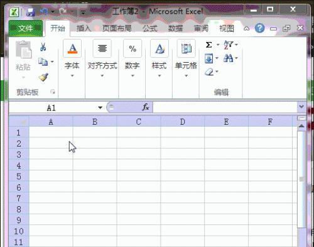Image resolution: width=314 pixels, height=247 pixels.
Task: Click the AutoSum sigma icon
Action: [x=208, y=45]
